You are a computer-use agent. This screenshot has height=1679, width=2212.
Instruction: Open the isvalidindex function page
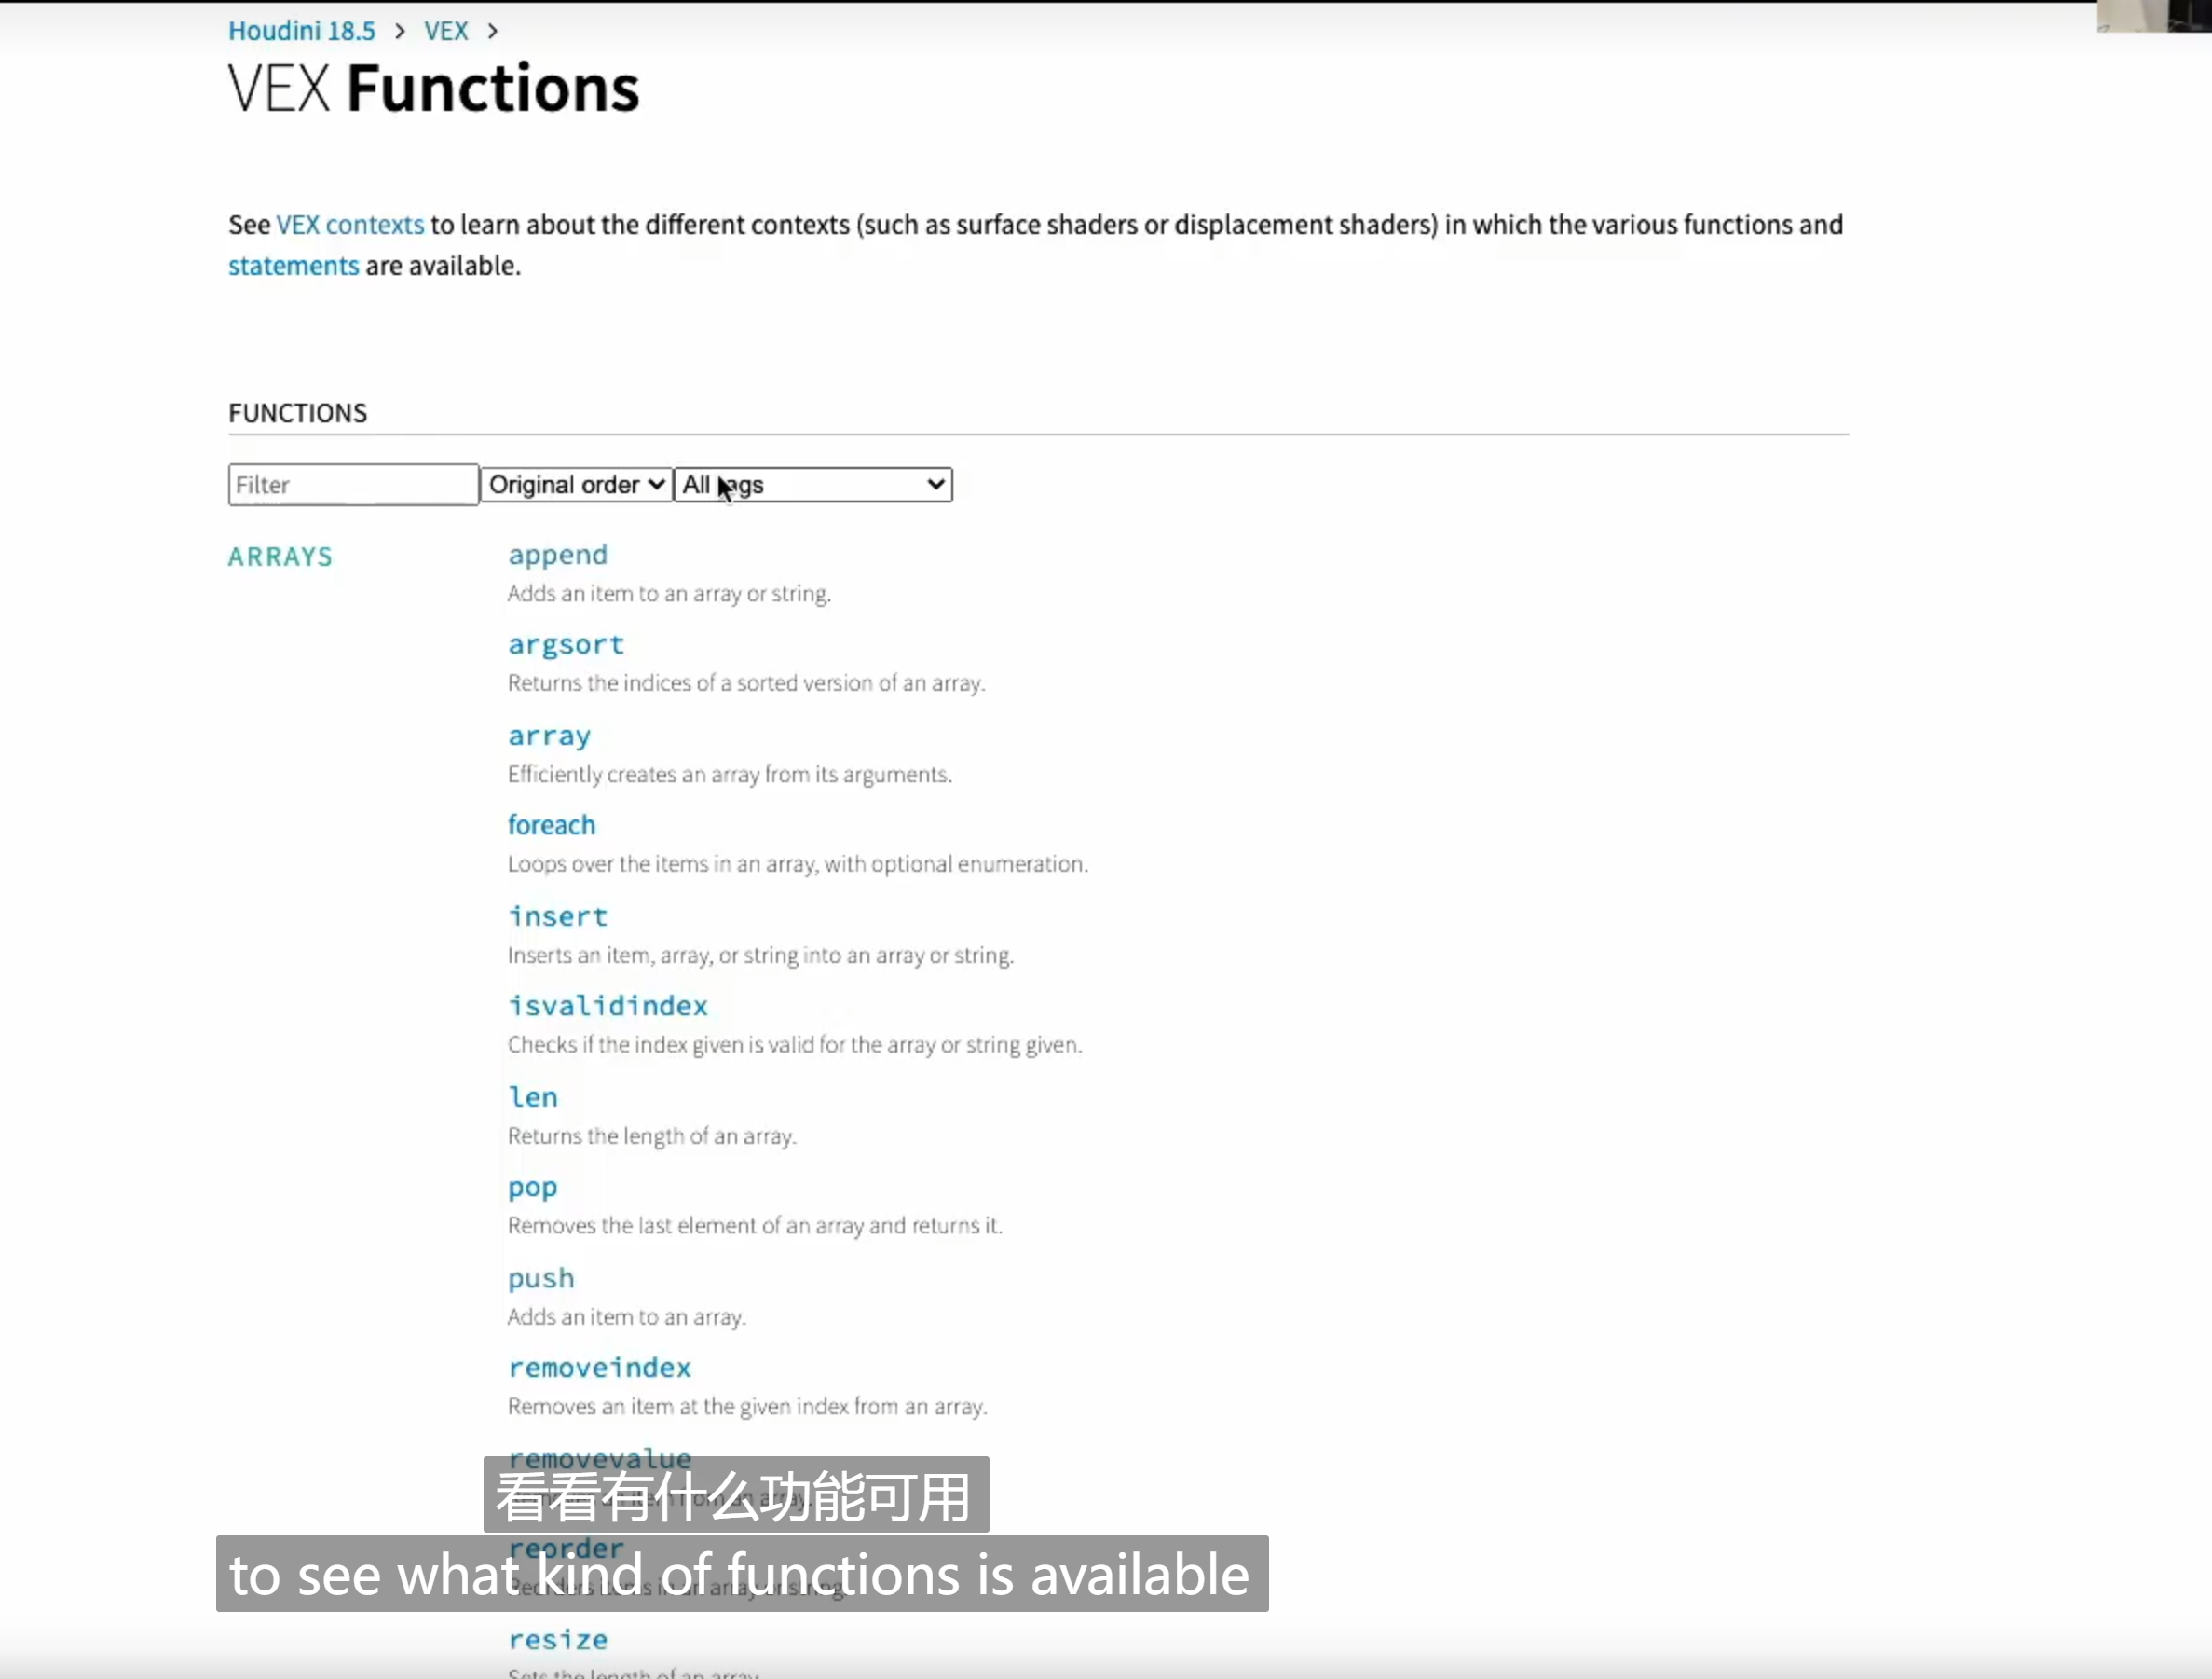[x=608, y=1006]
